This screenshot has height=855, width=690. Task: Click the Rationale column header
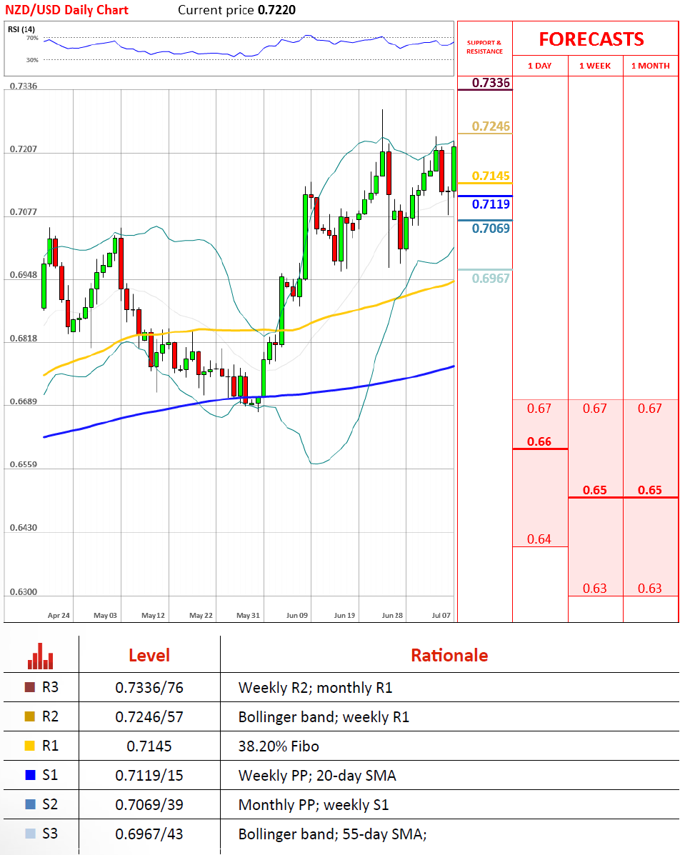click(x=449, y=655)
